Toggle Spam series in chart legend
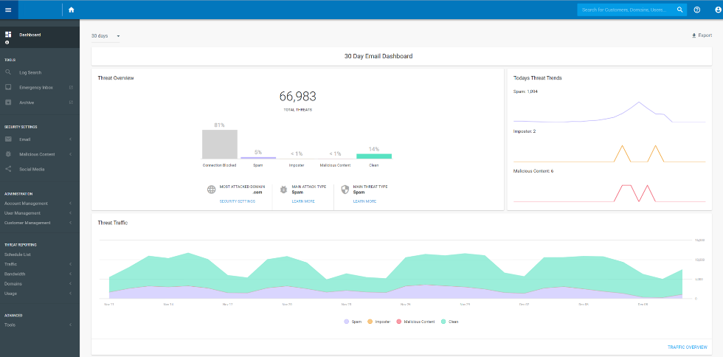723x357 pixels. coord(353,322)
